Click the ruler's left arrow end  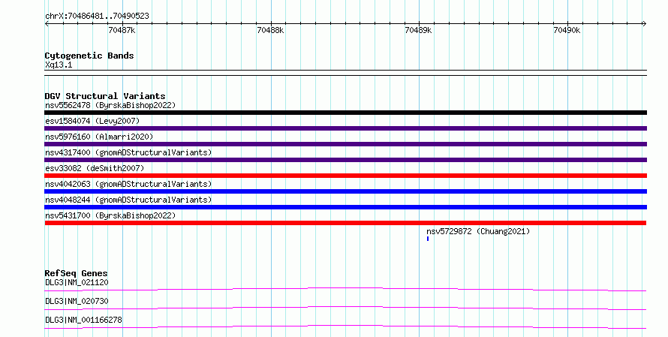coord(47,23)
